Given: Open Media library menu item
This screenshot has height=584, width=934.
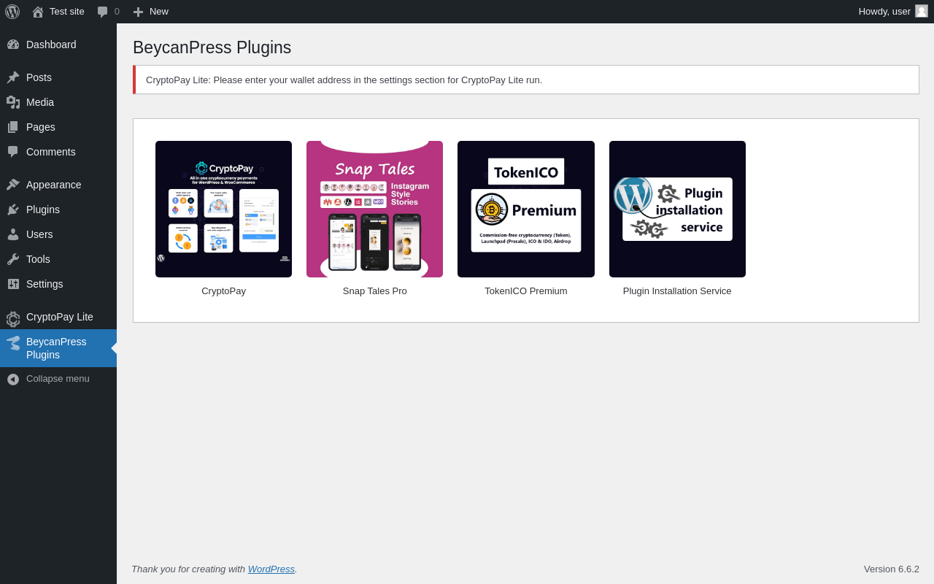Looking at the screenshot, I should pos(58,102).
